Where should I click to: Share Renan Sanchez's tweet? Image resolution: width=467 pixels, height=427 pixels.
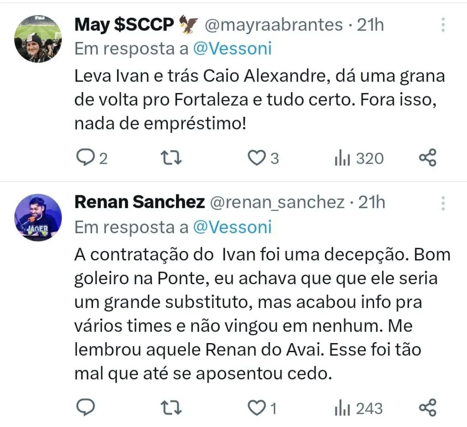click(x=428, y=407)
